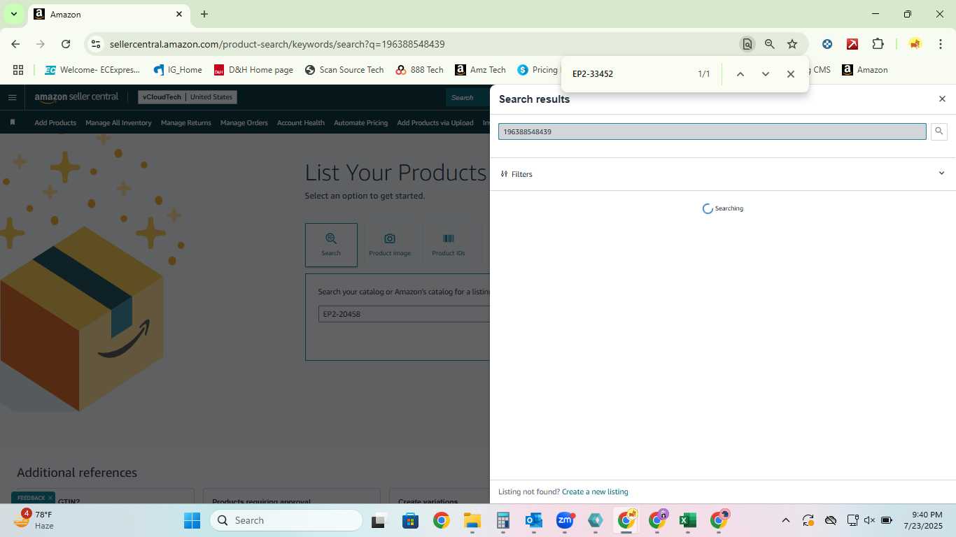The width and height of the screenshot is (956, 537).
Task: Open site information icon in address bar
Action: tap(96, 44)
